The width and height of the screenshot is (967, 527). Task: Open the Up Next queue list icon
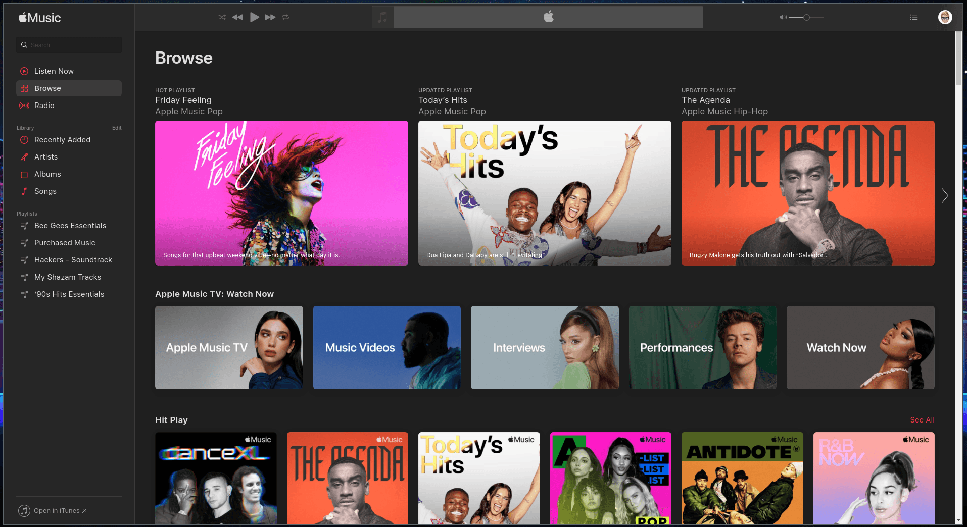(913, 17)
